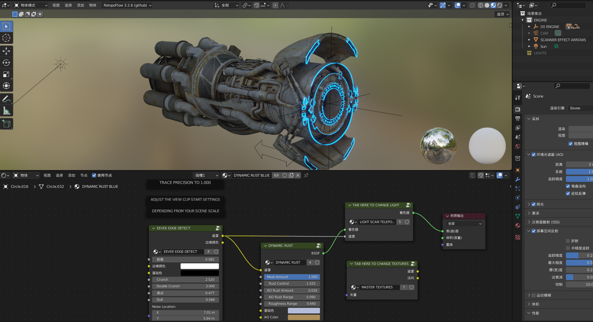Screen dimensions: 593x322
Task: Open the Output properties tab
Action: coord(518,118)
